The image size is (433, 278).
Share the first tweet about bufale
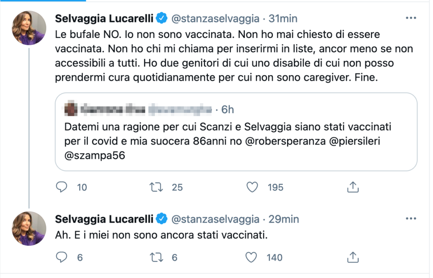353,187
